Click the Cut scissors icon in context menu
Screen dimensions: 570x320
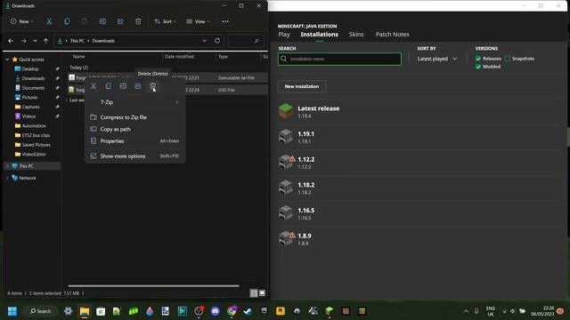click(94, 86)
